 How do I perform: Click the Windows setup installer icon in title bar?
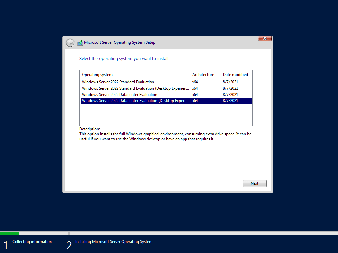point(80,42)
